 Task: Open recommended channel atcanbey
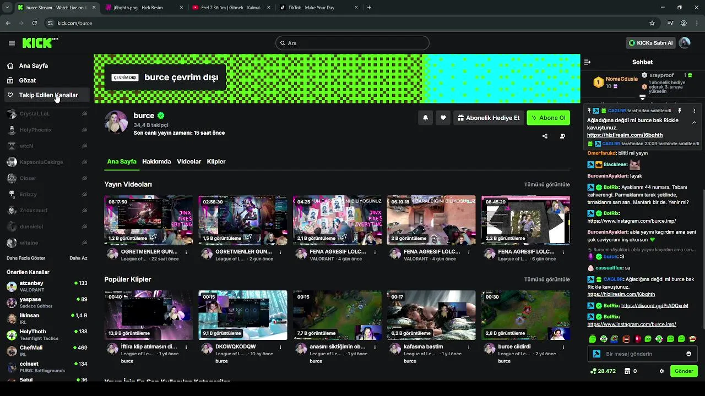[x=47, y=286]
